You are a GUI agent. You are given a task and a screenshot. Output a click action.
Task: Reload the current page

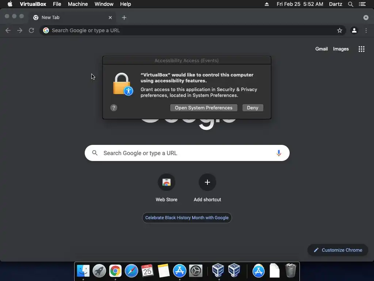coord(31,30)
